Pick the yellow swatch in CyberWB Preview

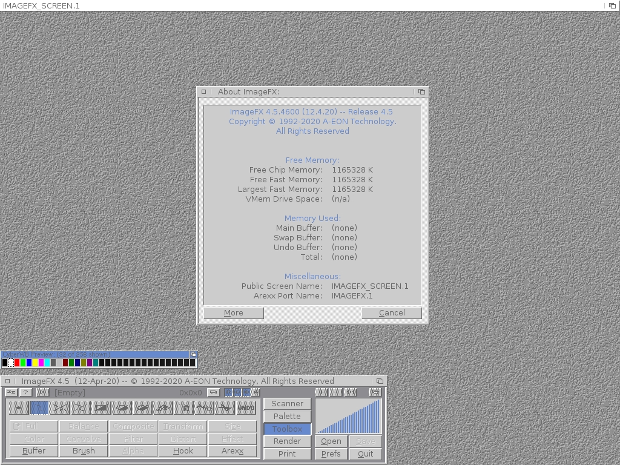(x=35, y=363)
